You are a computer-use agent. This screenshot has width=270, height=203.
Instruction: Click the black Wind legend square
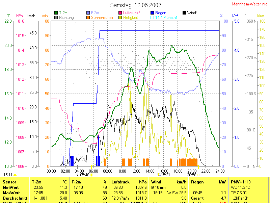[x=184, y=13]
